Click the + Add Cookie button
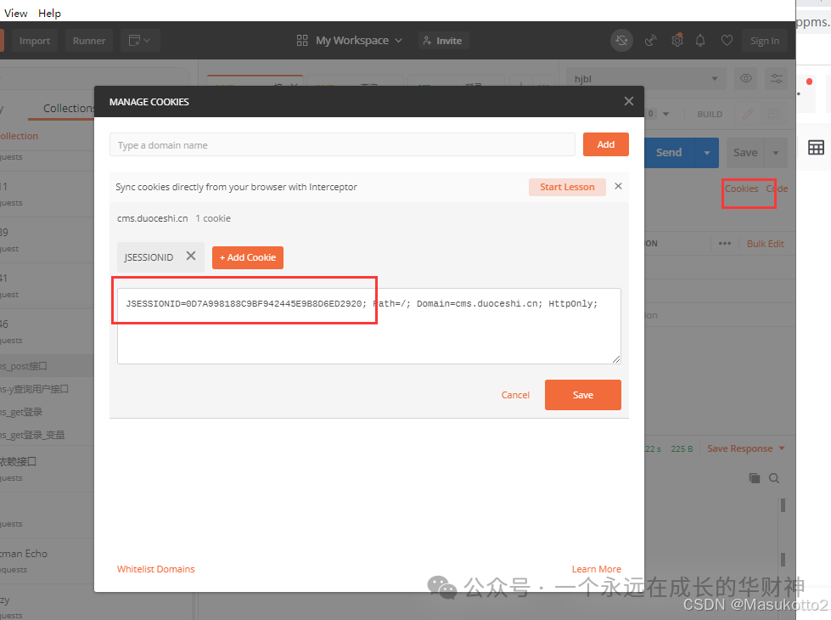This screenshot has height=620, width=831. coord(248,257)
